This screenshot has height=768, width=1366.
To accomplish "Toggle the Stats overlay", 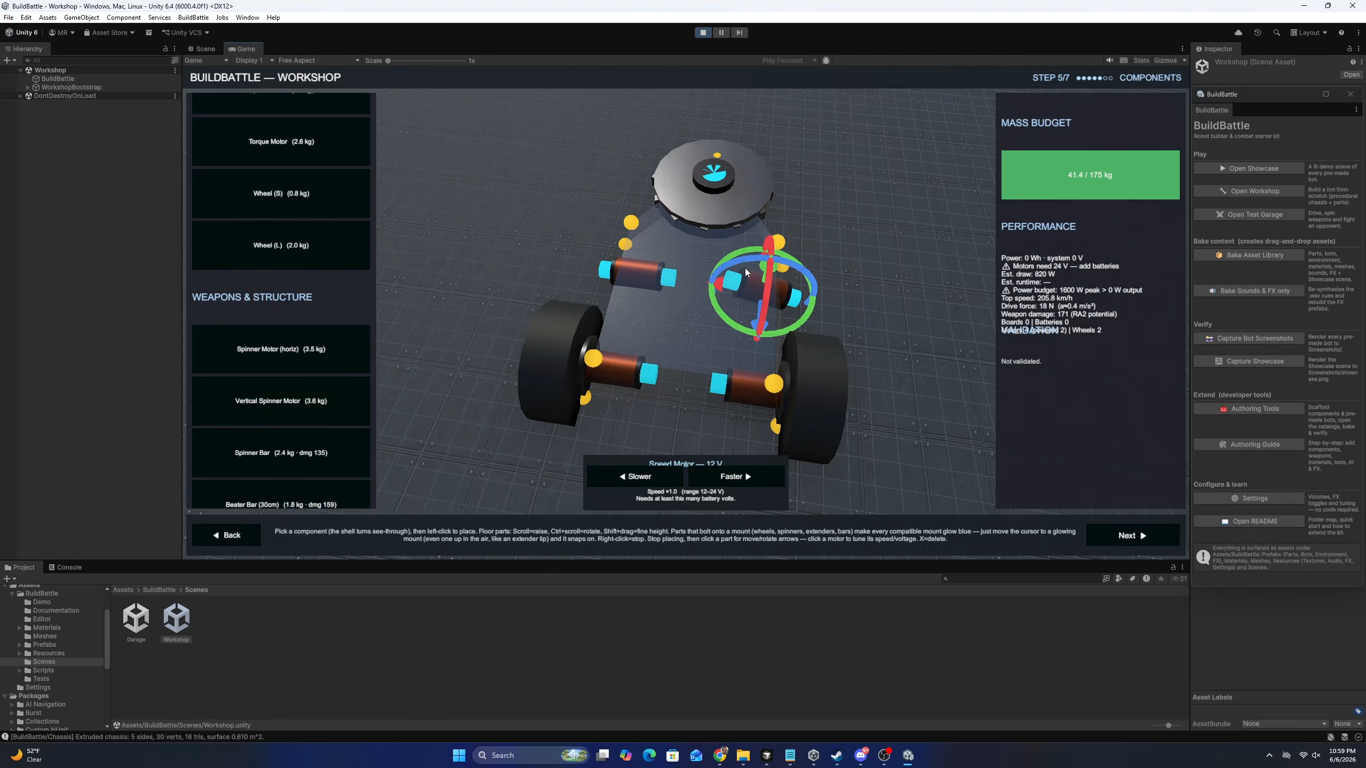I will coord(1141,60).
